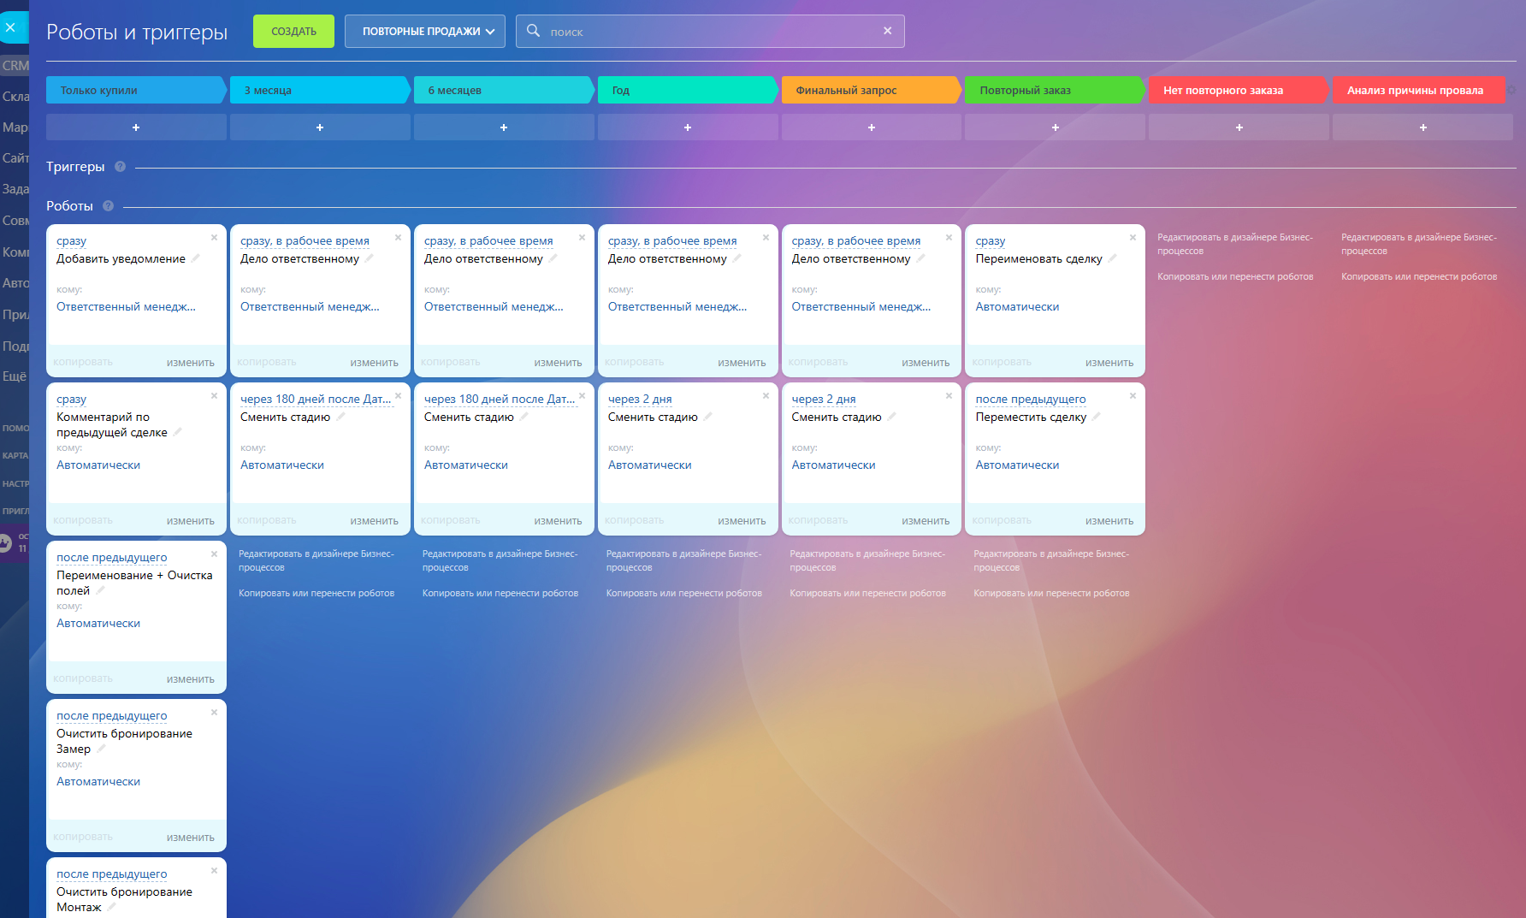This screenshot has height=918, width=1526.
Task: Click the magnifier icon in search box
Action: click(533, 31)
